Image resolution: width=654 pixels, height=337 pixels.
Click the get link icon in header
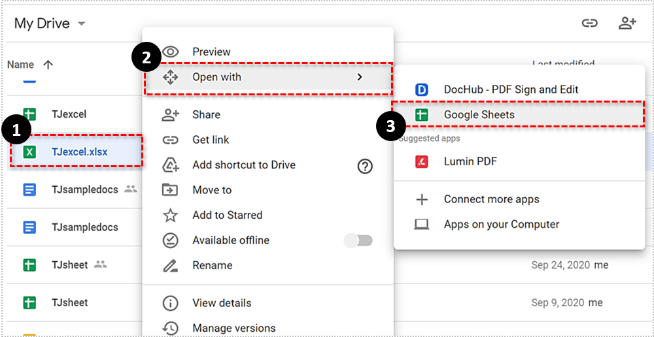tap(590, 24)
